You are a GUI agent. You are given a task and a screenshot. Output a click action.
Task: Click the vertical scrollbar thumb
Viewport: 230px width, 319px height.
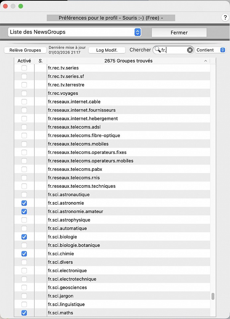coord(213,296)
